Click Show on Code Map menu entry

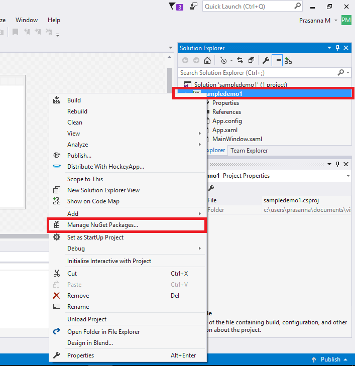click(x=128, y=201)
